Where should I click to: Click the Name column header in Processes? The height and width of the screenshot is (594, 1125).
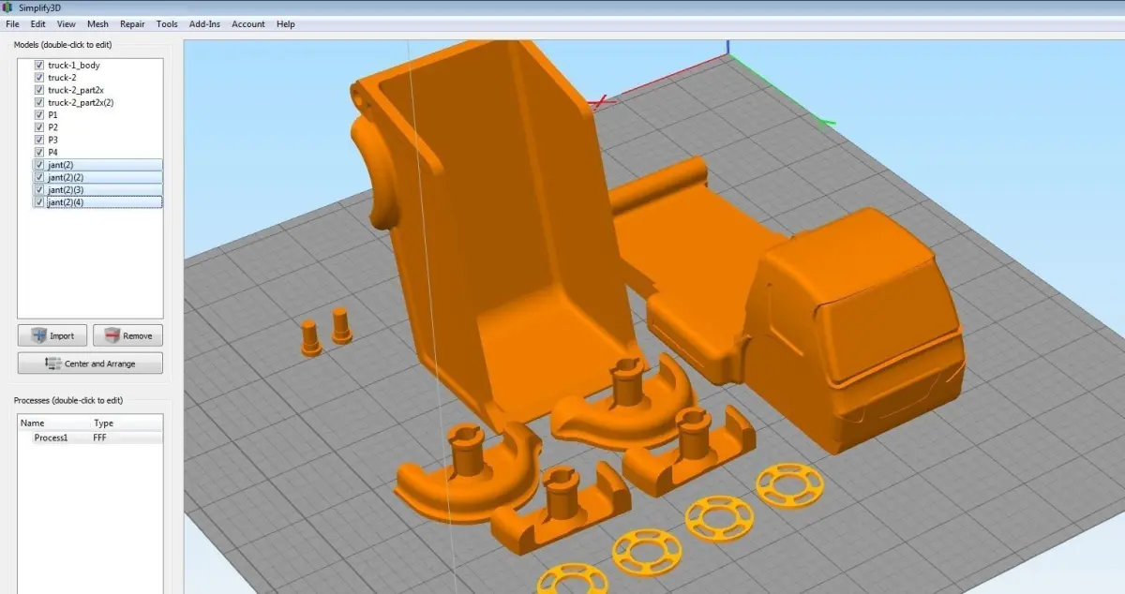coord(33,423)
